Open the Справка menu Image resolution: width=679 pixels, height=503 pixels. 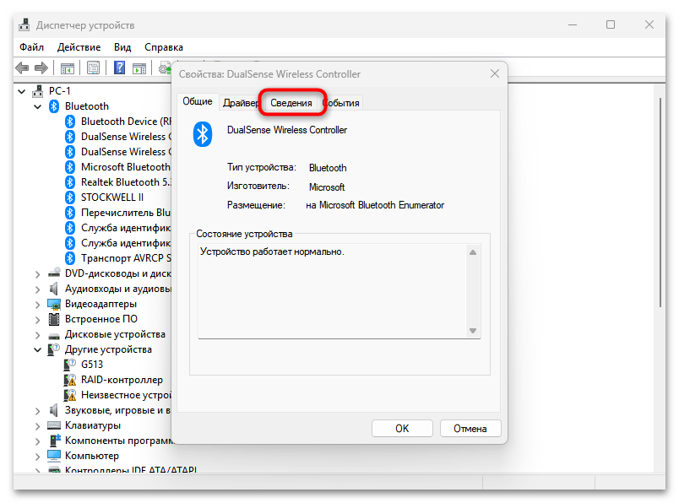[164, 47]
